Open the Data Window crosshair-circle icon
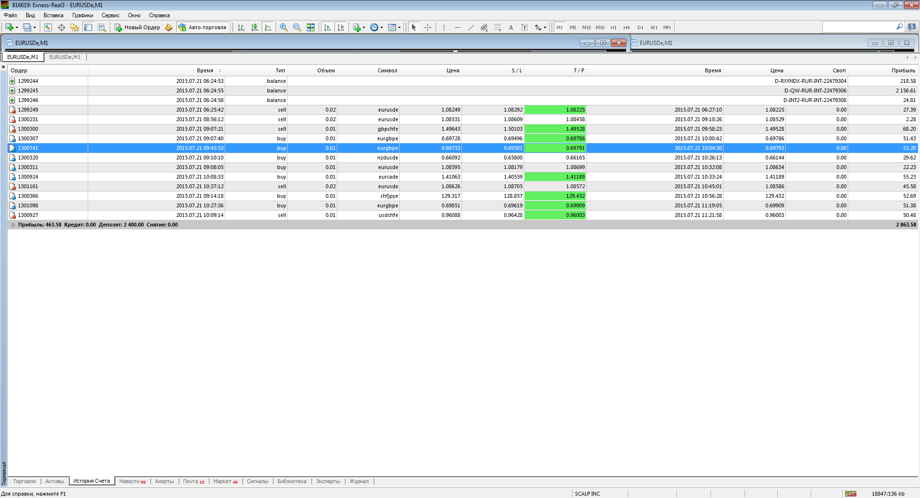The height and width of the screenshot is (498, 920). coord(61,27)
